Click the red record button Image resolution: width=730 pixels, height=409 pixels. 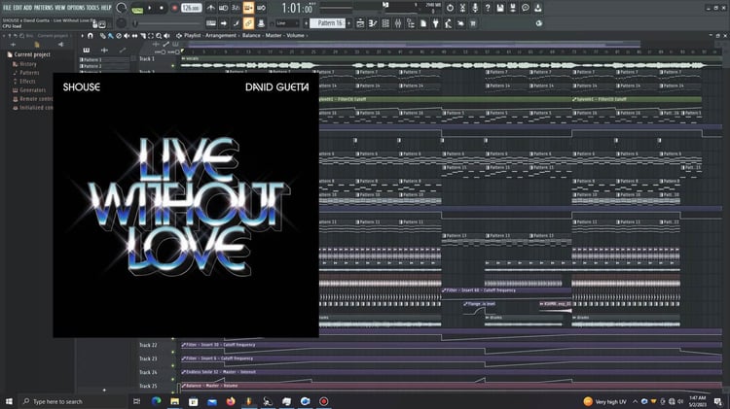[x=174, y=8]
